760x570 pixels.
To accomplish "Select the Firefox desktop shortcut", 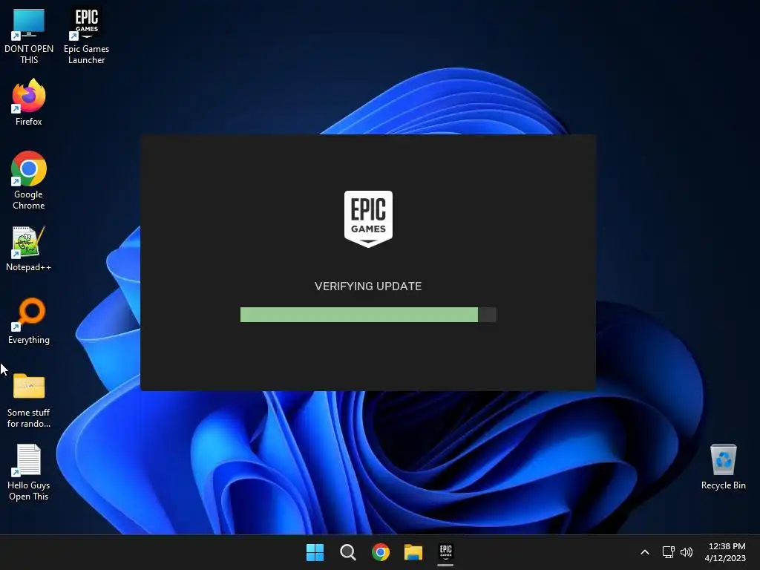I will 29,102.
